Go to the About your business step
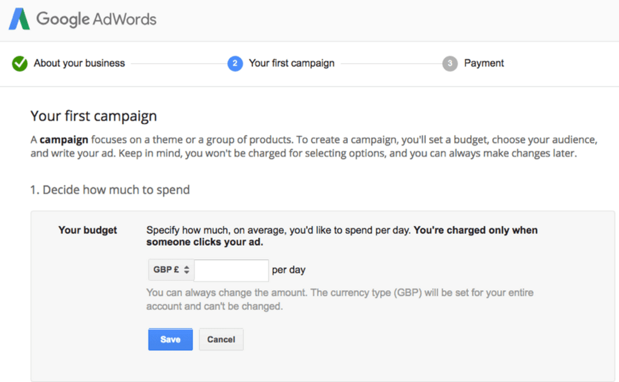619x382 pixels. click(79, 63)
